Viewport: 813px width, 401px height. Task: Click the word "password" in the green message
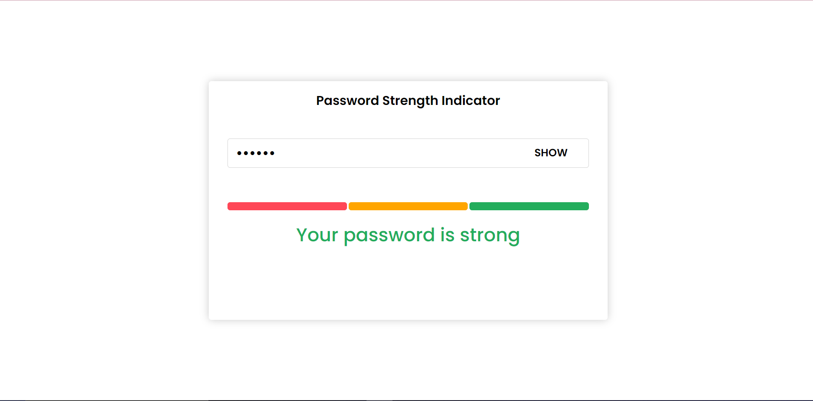[389, 236]
